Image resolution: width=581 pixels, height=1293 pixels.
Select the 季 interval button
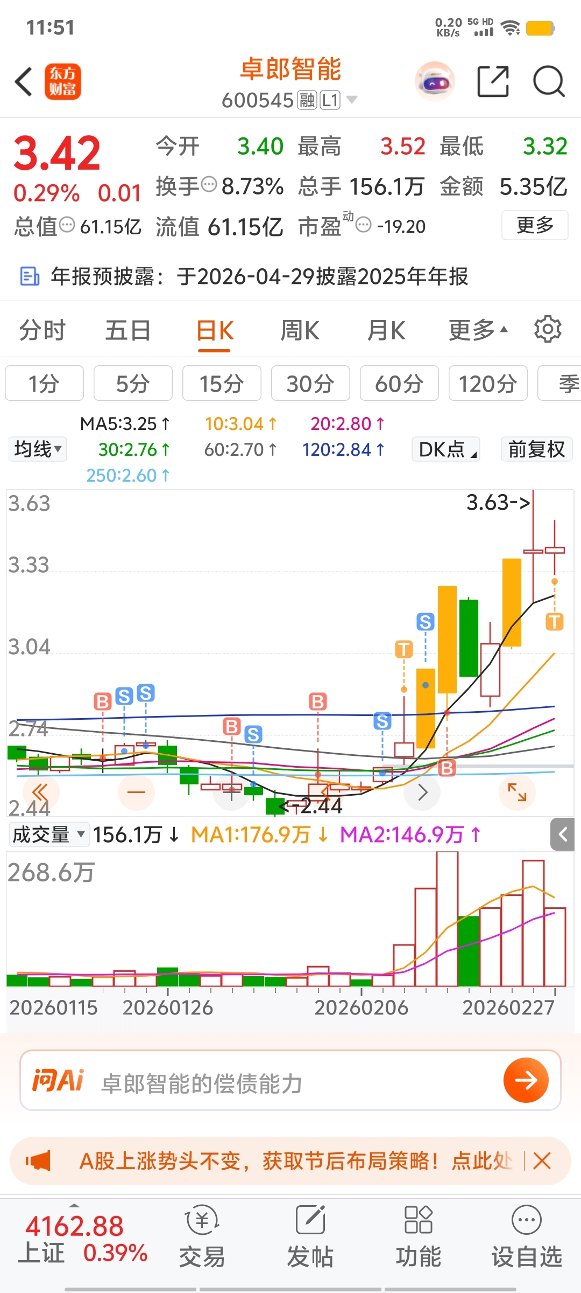tap(559, 383)
